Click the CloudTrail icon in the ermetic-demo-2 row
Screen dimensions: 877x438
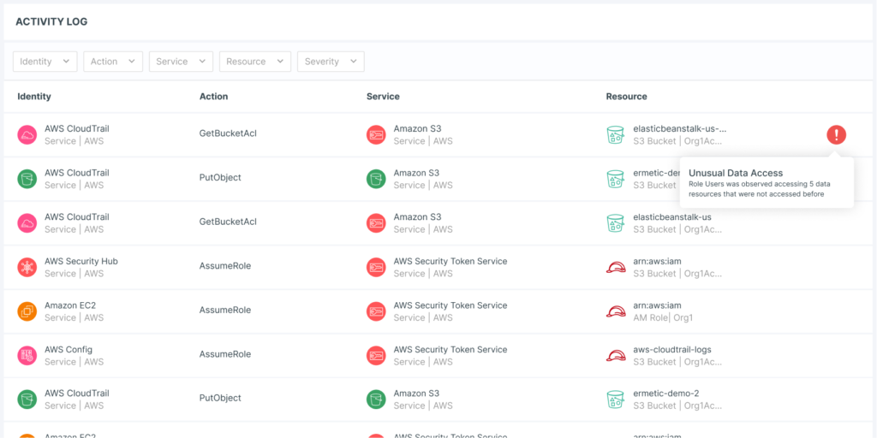(27, 399)
